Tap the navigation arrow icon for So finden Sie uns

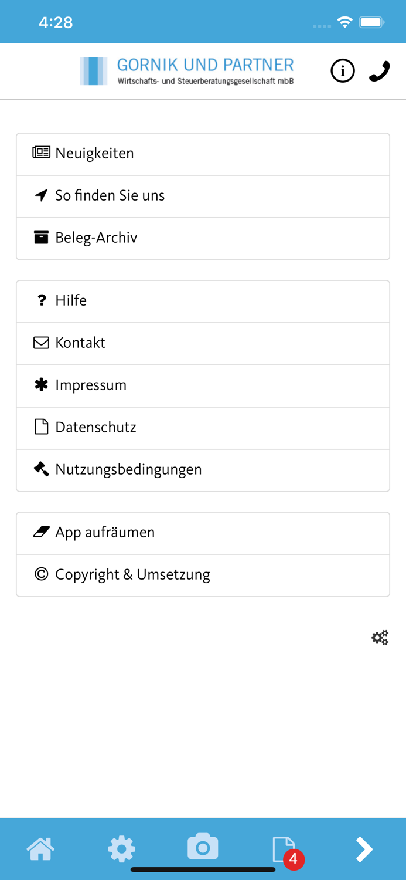40,195
